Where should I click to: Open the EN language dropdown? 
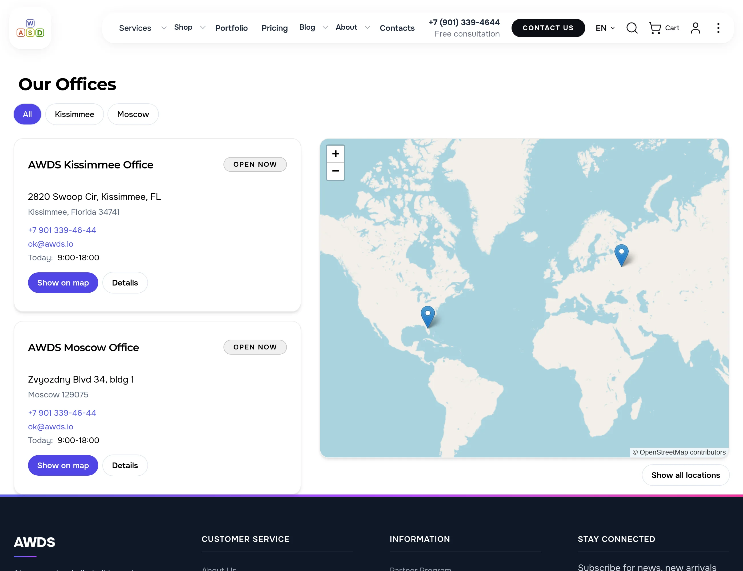pos(605,28)
